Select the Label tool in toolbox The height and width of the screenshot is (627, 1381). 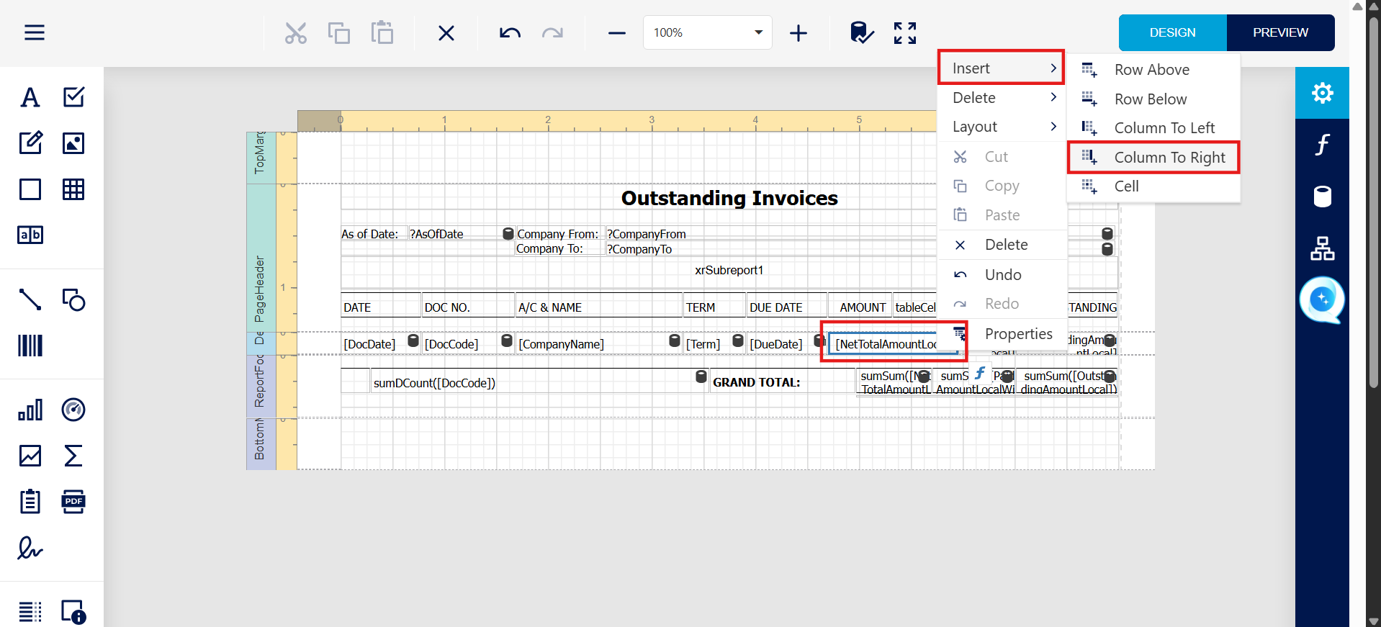[x=30, y=97]
